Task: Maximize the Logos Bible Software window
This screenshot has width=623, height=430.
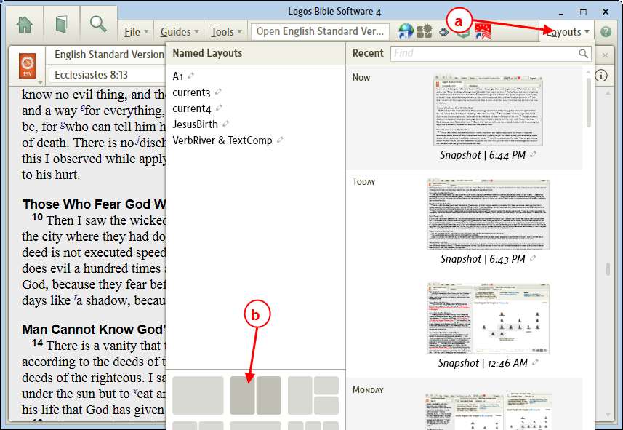Action: pos(583,12)
